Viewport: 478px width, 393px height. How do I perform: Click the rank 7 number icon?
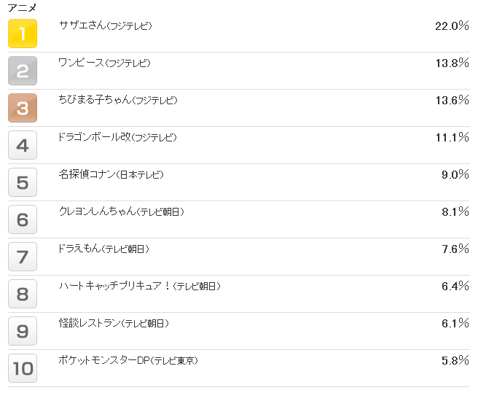coord(22,257)
